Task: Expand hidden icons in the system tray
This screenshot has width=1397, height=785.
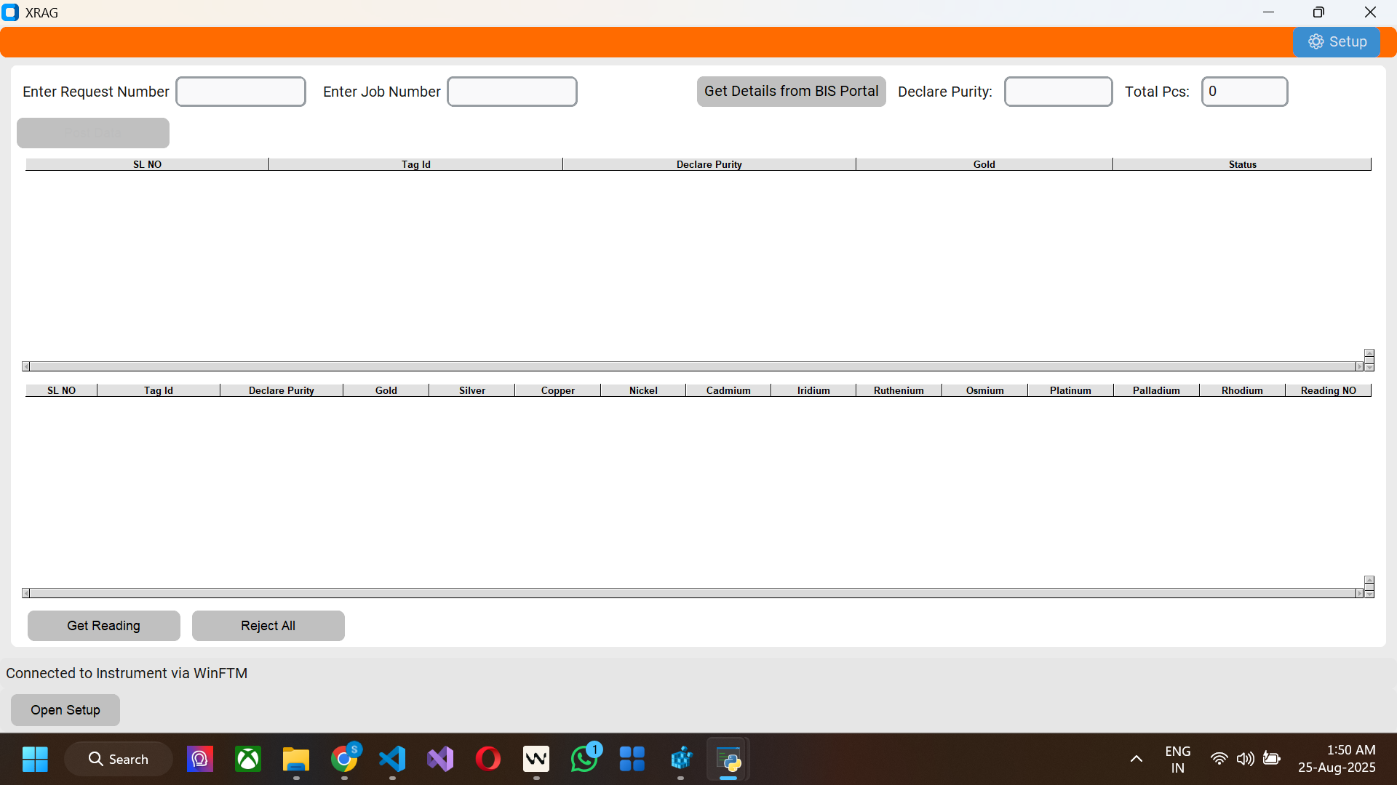Action: [1137, 758]
